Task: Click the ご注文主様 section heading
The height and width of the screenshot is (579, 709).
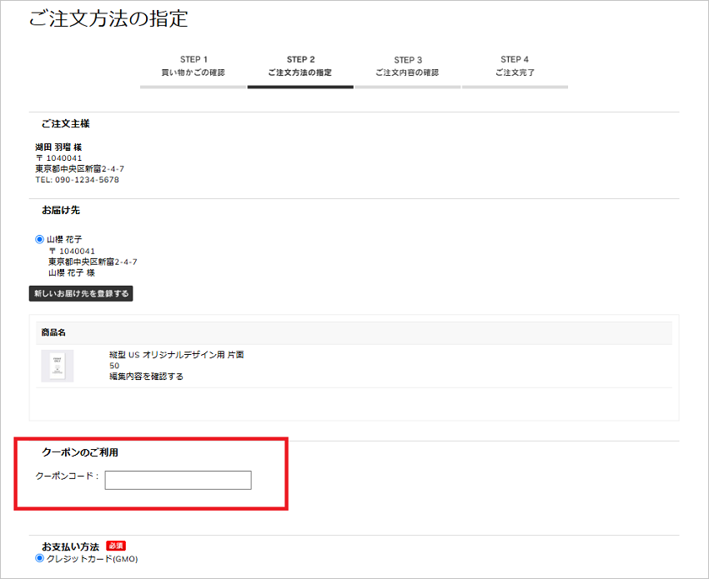Action: point(66,124)
